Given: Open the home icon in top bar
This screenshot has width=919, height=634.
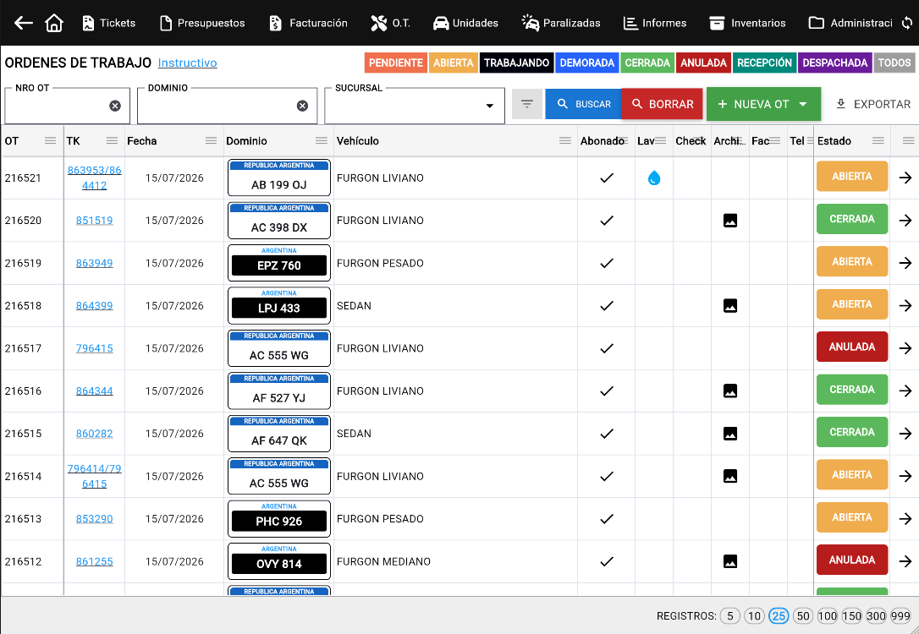Looking at the screenshot, I should [x=54, y=23].
